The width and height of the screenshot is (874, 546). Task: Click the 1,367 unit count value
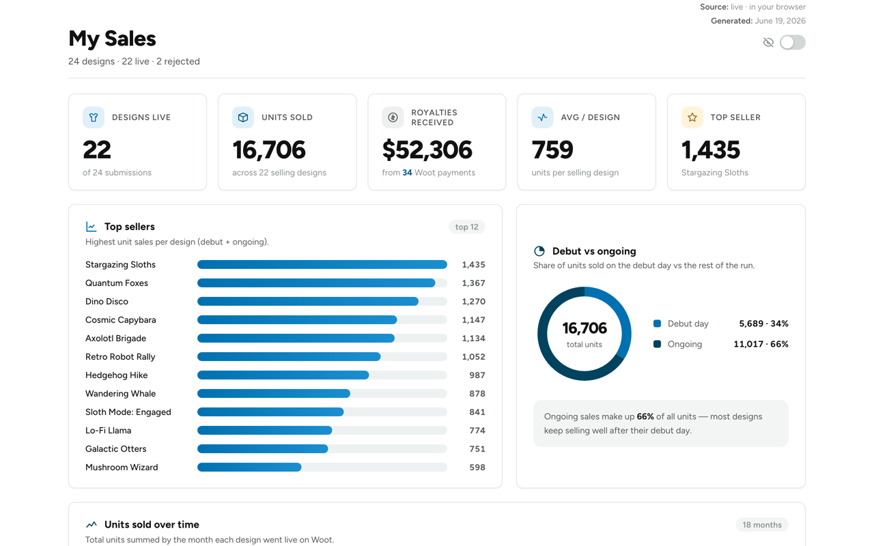point(473,283)
